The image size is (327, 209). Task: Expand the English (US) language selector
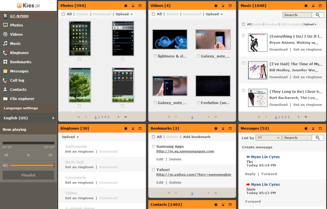tap(28, 118)
